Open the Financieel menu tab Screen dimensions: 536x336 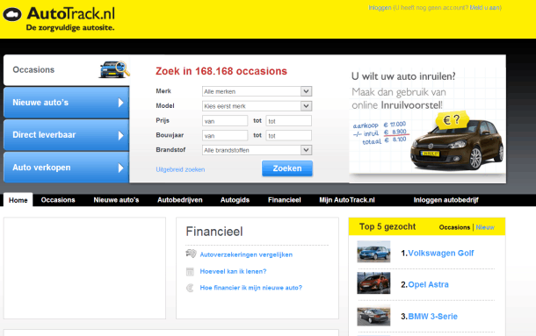285,200
